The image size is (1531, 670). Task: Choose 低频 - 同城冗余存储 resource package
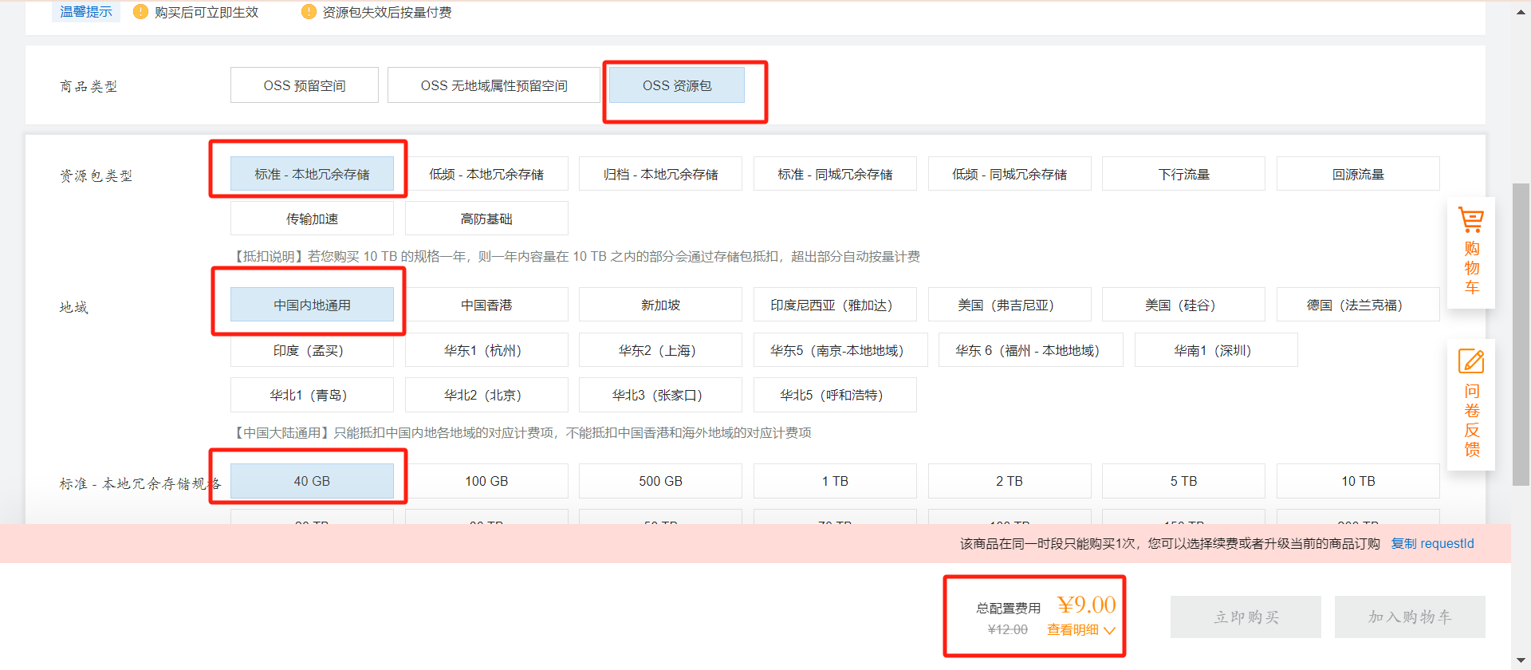tap(1010, 174)
